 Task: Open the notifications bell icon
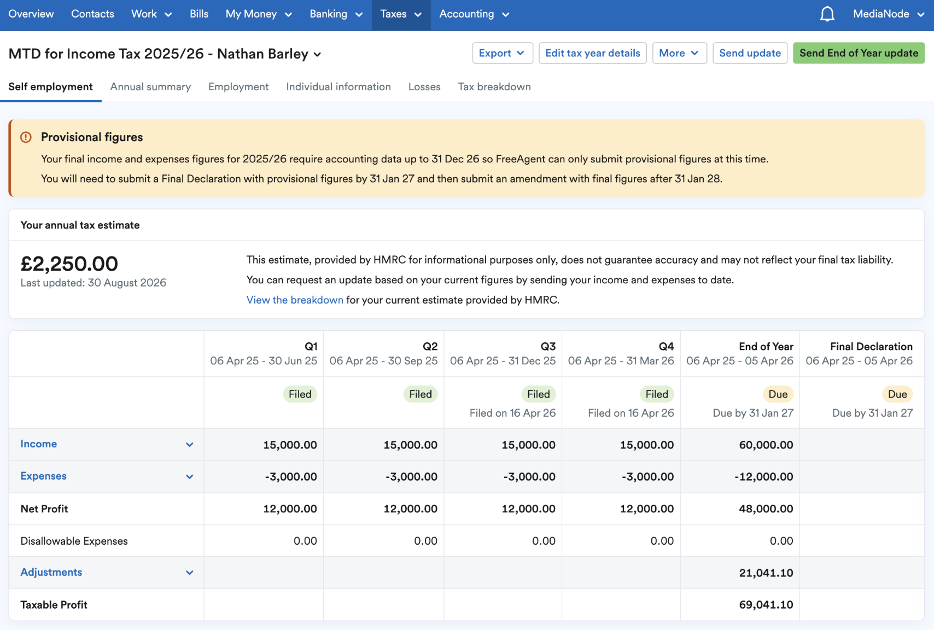point(827,14)
